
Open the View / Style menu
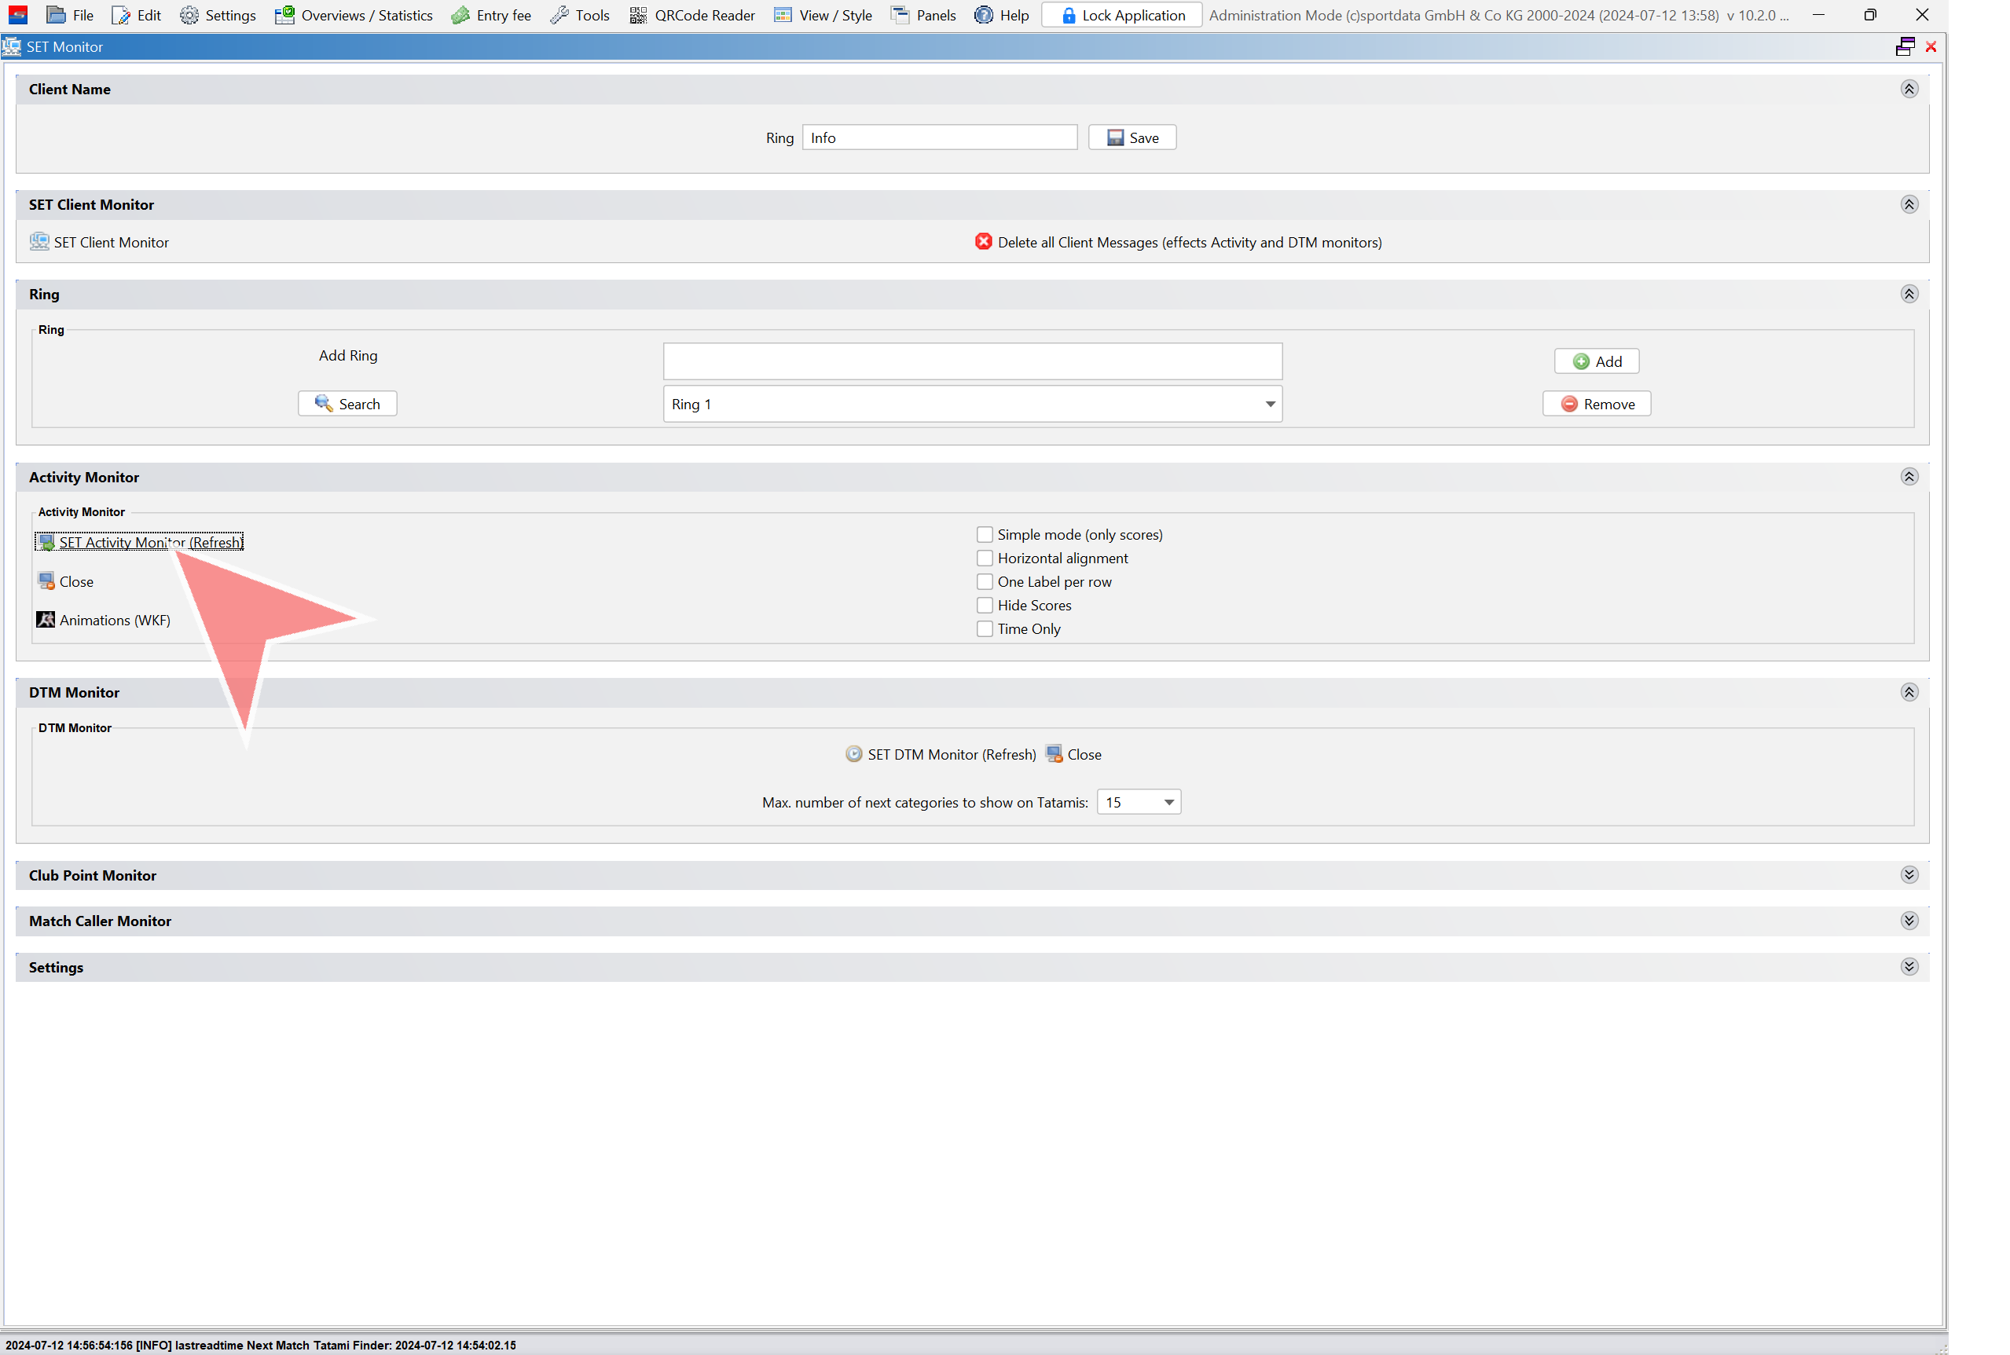pos(823,15)
